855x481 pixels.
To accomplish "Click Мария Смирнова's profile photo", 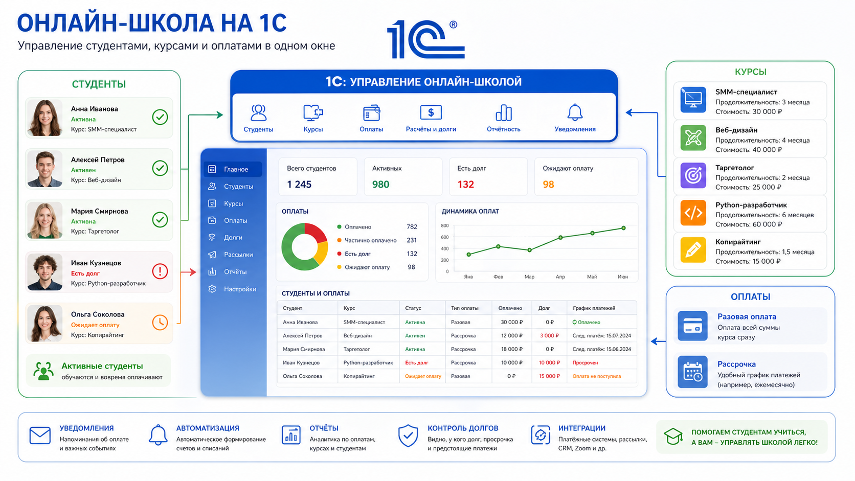I will [x=45, y=220].
